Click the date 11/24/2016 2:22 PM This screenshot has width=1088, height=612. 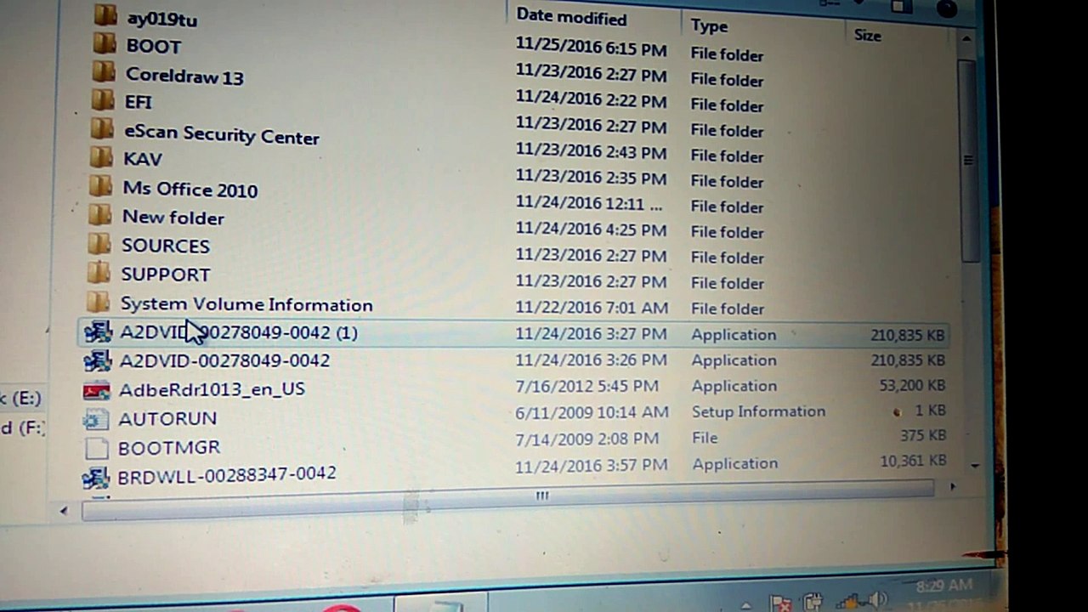[x=591, y=99]
